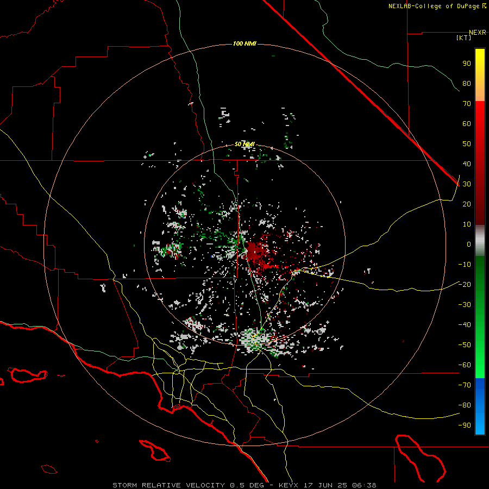Image resolution: width=489 pixels, height=489 pixels.
Task: Click the -90 scale value
Action: click(465, 425)
